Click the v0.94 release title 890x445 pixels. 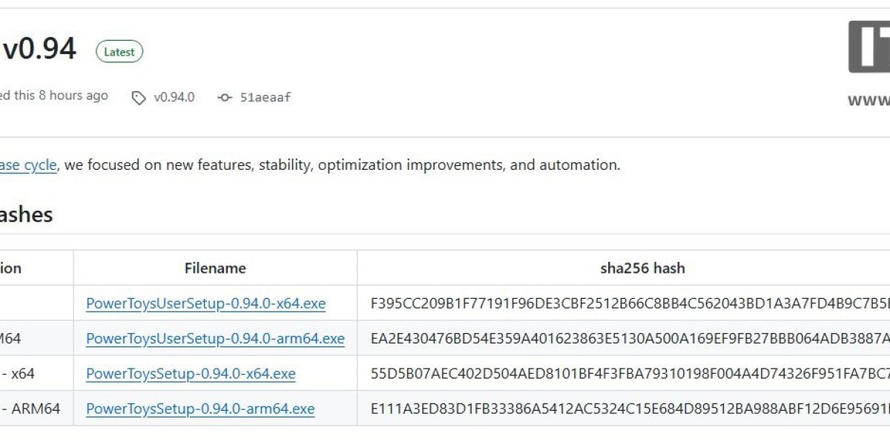click(x=39, y=50)
